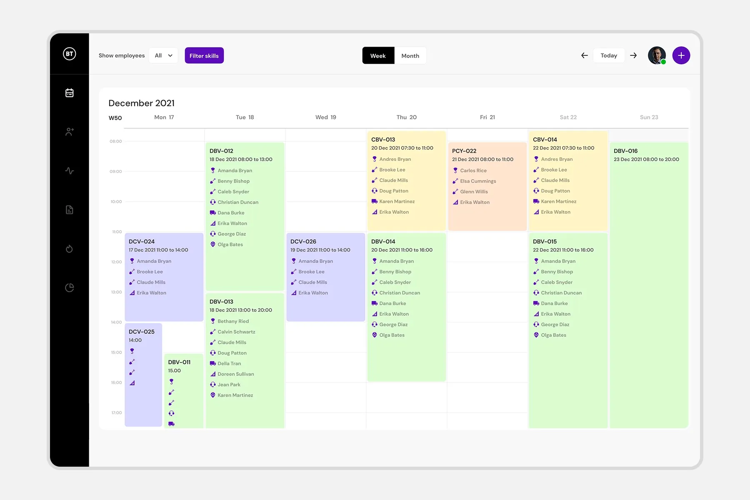Open the DBV-011 shift title
This screenshot has width=750, height=500.
[179, 362]
